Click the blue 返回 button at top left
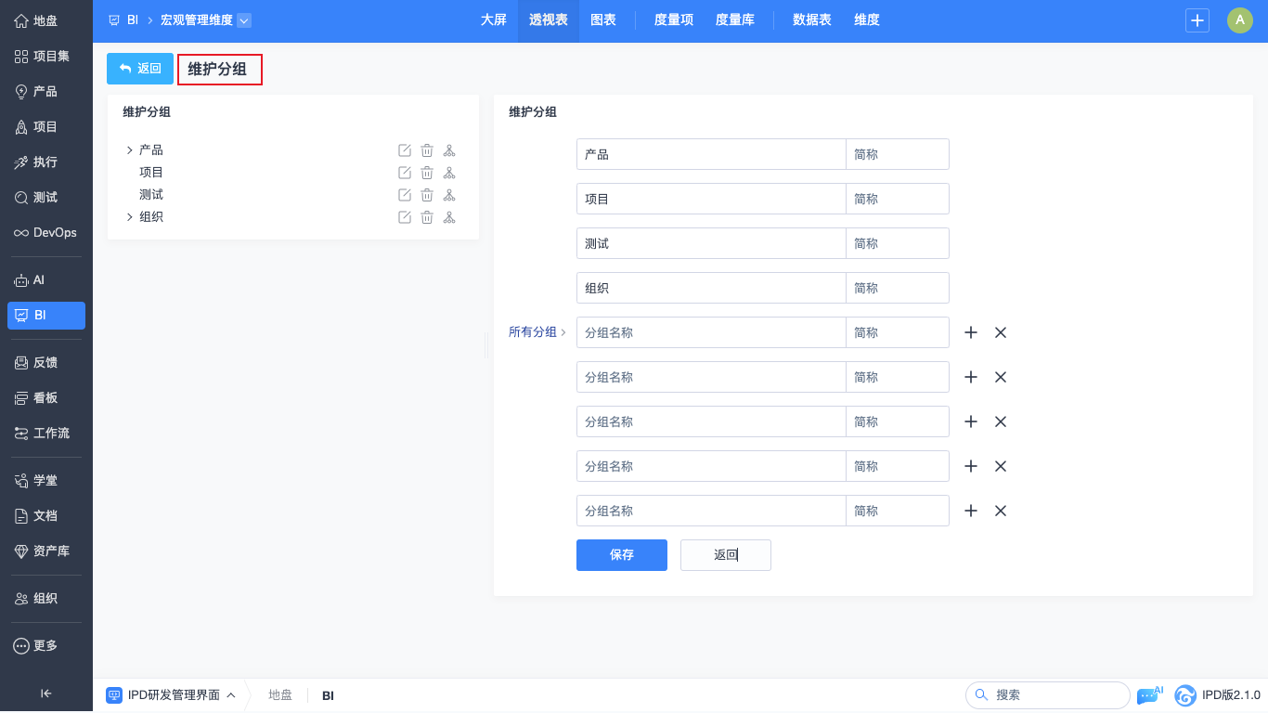 [140, 69]
